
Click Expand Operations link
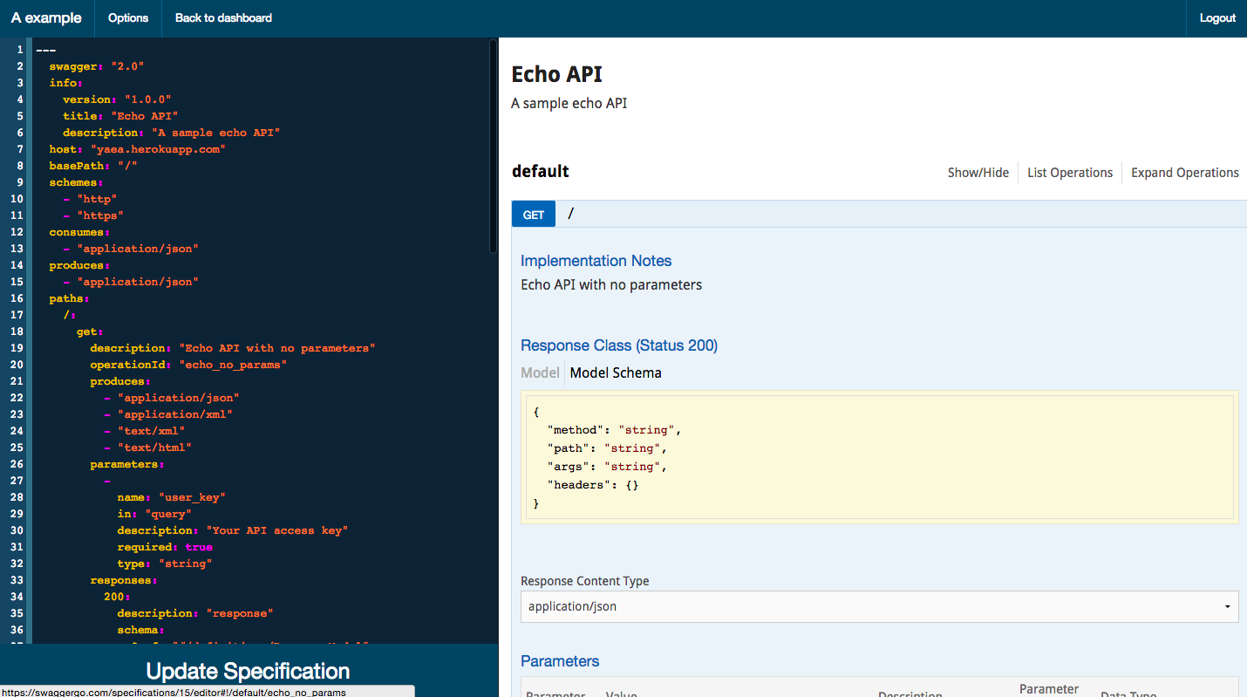tap(1185, 173)
